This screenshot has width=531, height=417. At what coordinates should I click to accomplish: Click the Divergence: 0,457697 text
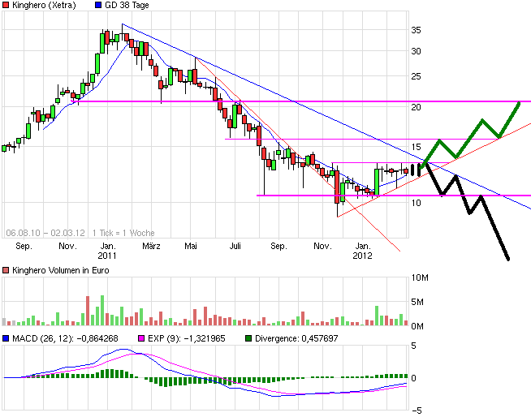pos(296,338)
